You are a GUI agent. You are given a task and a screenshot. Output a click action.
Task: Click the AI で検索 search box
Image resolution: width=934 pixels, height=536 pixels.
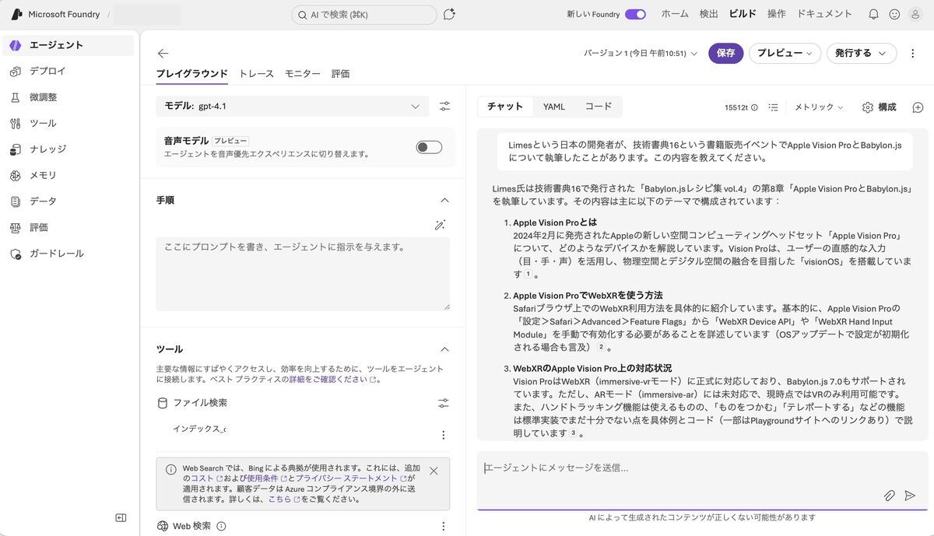364,15
